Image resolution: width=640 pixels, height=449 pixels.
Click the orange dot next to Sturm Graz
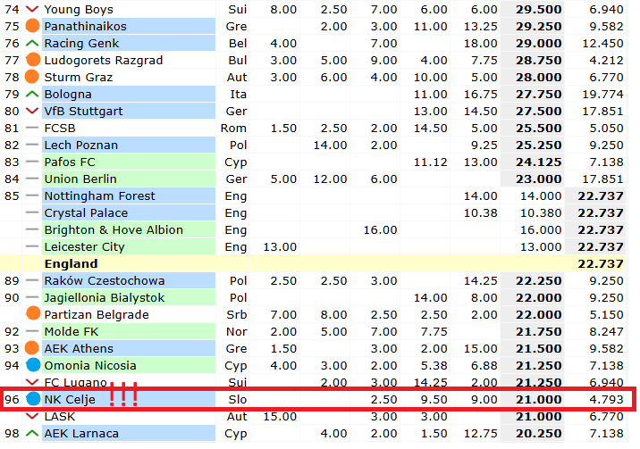coord(32,77)
